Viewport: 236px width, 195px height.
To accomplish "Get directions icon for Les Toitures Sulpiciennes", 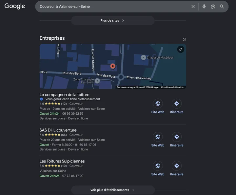I will (x=177, y=166).
